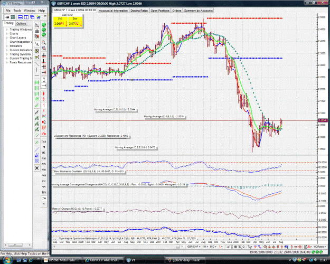Click the Buy 2.0702 quote button
This screenshot has width=330, height=264.
pos(75,22)
